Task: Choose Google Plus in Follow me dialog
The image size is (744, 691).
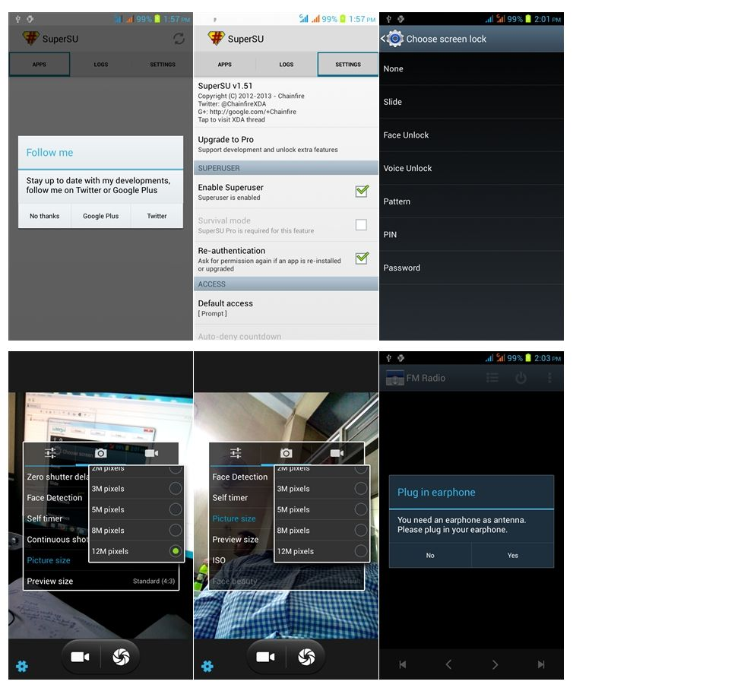Action: 100,216
